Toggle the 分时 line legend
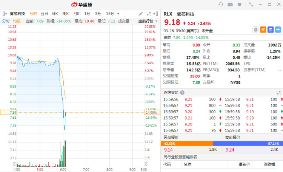The width and height of the screenshot is (283, 172). click(x=6, y=21)
